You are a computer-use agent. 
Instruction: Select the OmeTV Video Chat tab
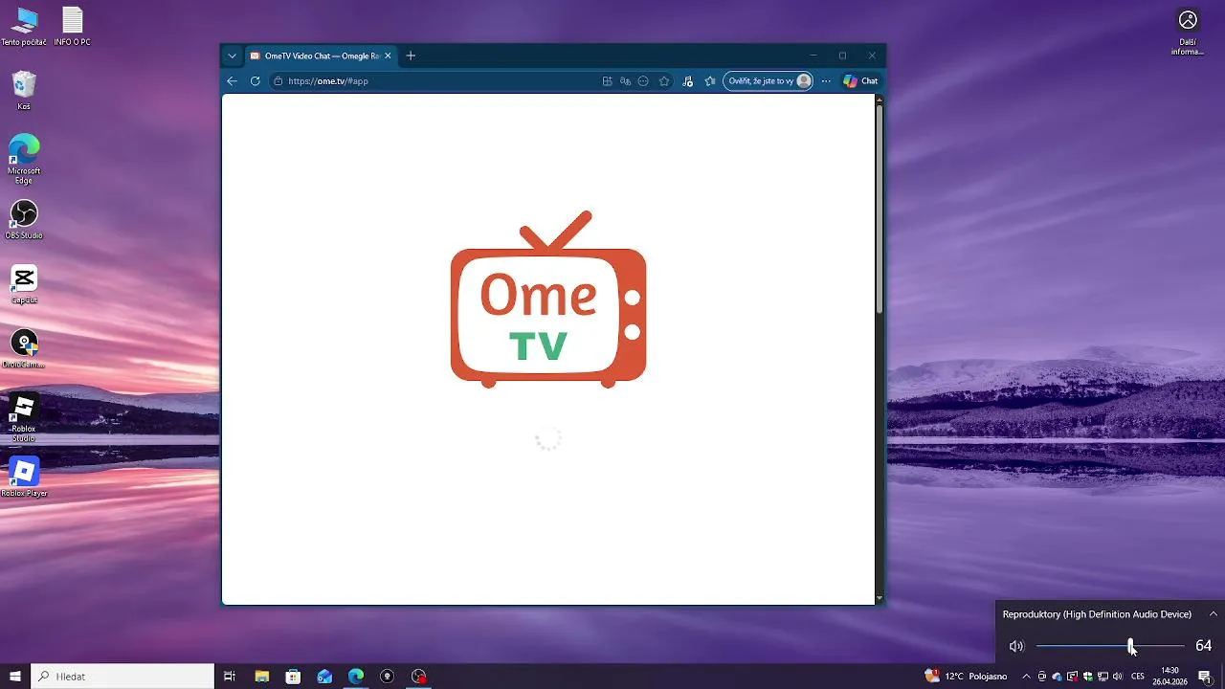tap(321, 56)
